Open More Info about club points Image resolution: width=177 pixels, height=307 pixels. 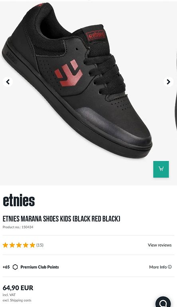click(160, 267)
